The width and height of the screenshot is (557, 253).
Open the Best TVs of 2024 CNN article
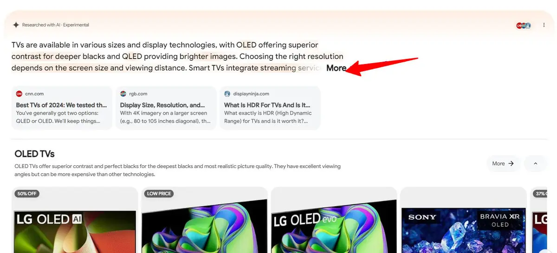tap(62, 108)
